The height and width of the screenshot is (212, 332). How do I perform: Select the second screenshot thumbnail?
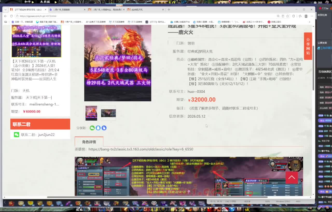pyautogui.click(x=108, y=113)
